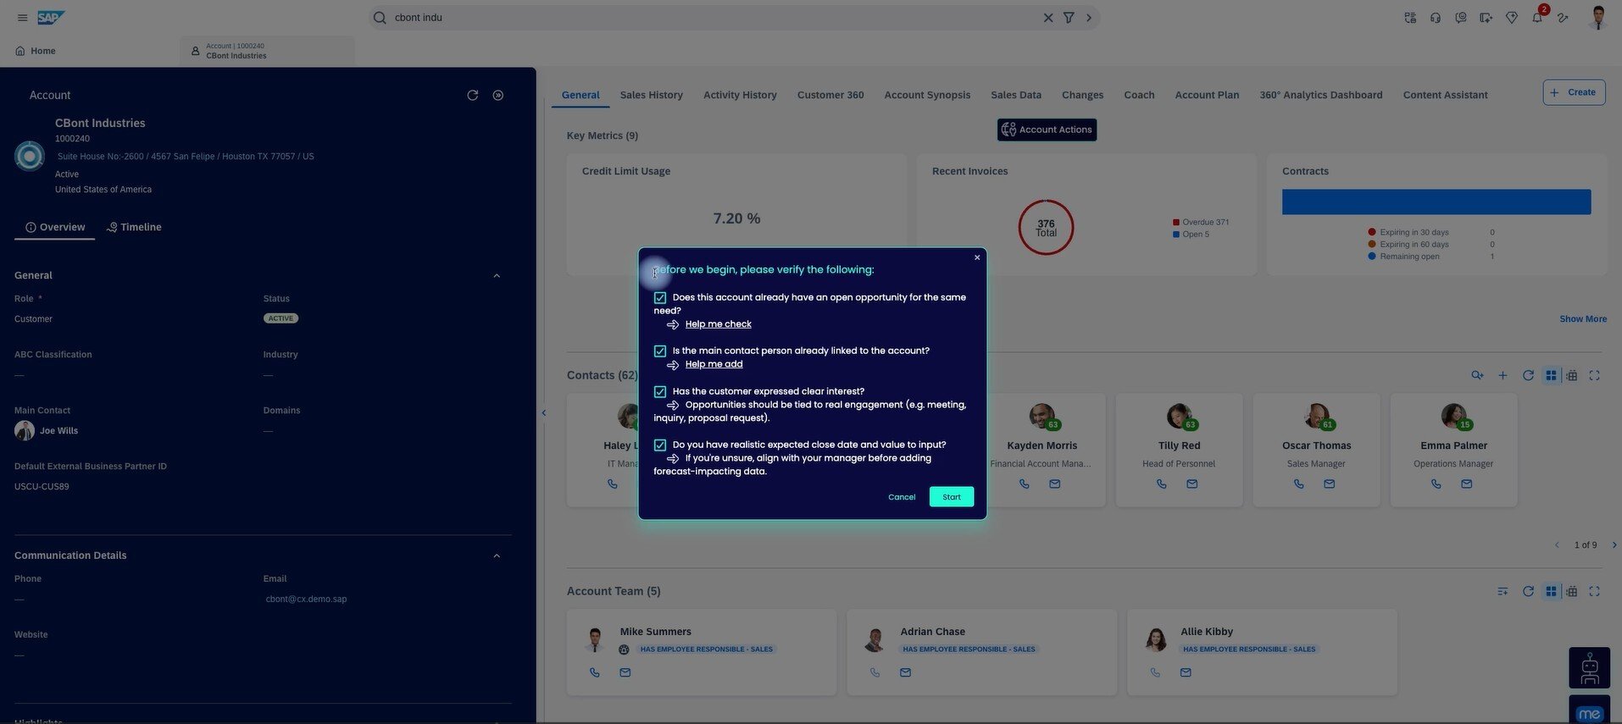Collapse the General section
1622x724 pixels.
click(x=497, y=276)
